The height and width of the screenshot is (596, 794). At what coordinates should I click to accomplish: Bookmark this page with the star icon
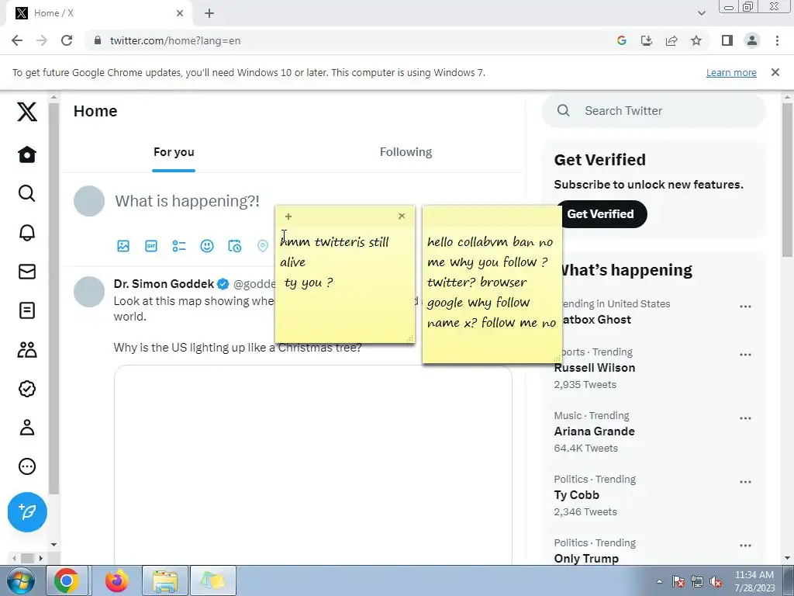point(696,40)
